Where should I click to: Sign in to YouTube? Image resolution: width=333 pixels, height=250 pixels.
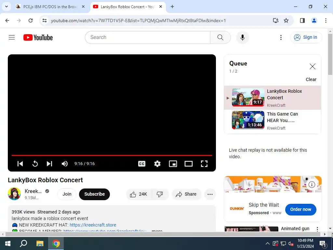(x=306, y=37)
